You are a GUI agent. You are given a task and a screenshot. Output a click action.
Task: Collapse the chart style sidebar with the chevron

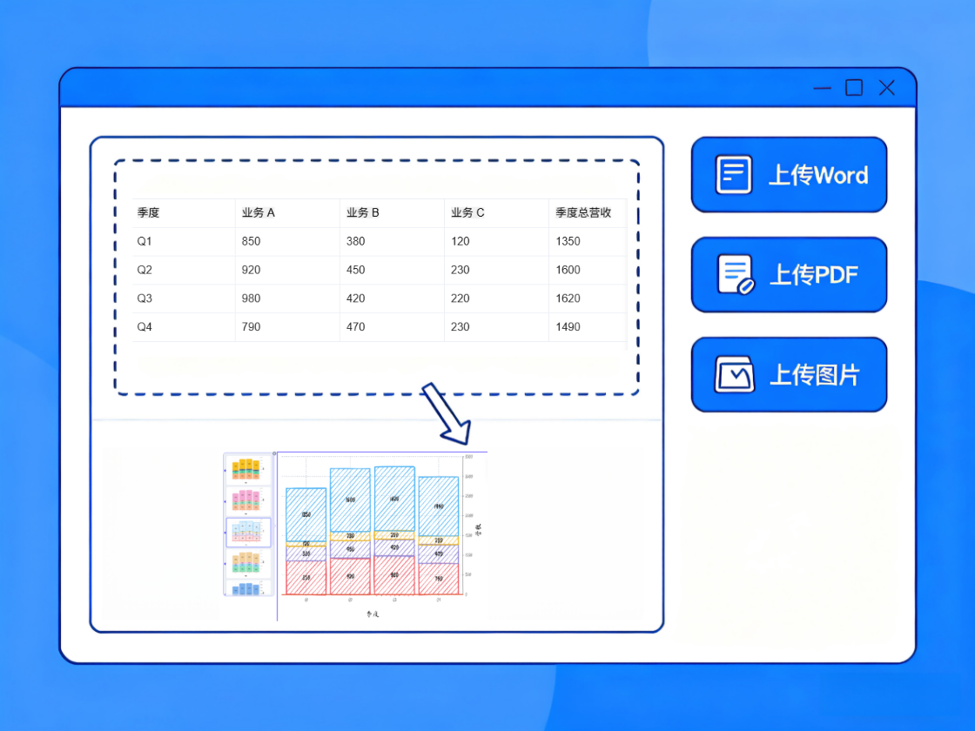tap(275, 525)
